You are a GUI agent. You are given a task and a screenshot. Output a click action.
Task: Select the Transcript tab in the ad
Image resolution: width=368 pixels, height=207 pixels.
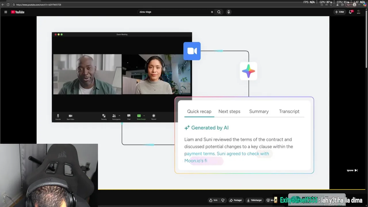289,112
